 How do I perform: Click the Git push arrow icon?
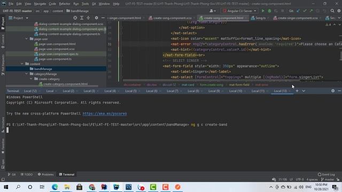311,11
